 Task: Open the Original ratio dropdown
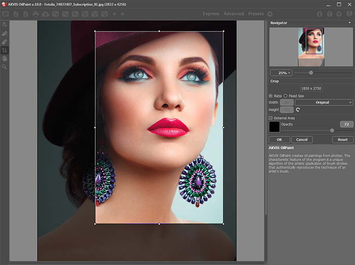click(x=324, y=102)
